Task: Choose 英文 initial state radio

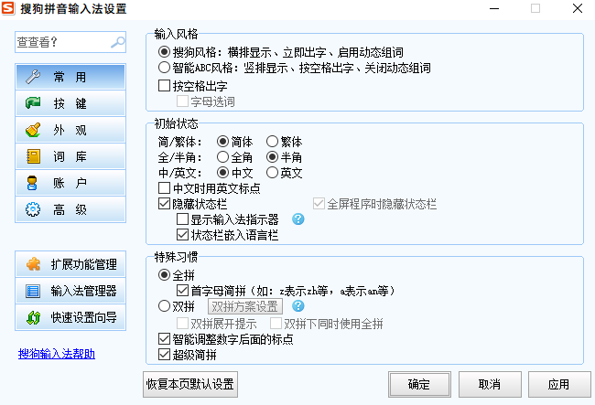Action: (272, 173)
